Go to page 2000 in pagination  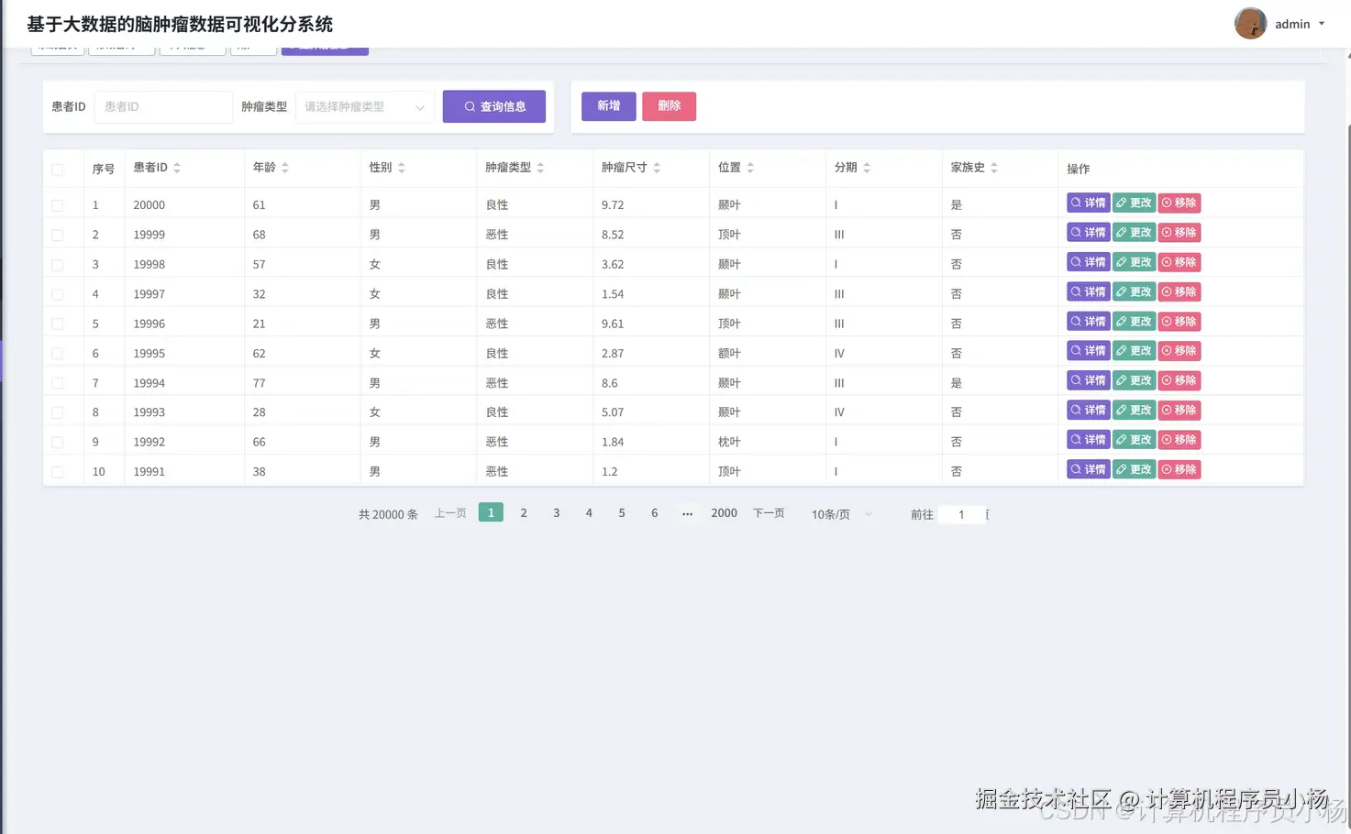pyautogui.click(x=724, y=513)
